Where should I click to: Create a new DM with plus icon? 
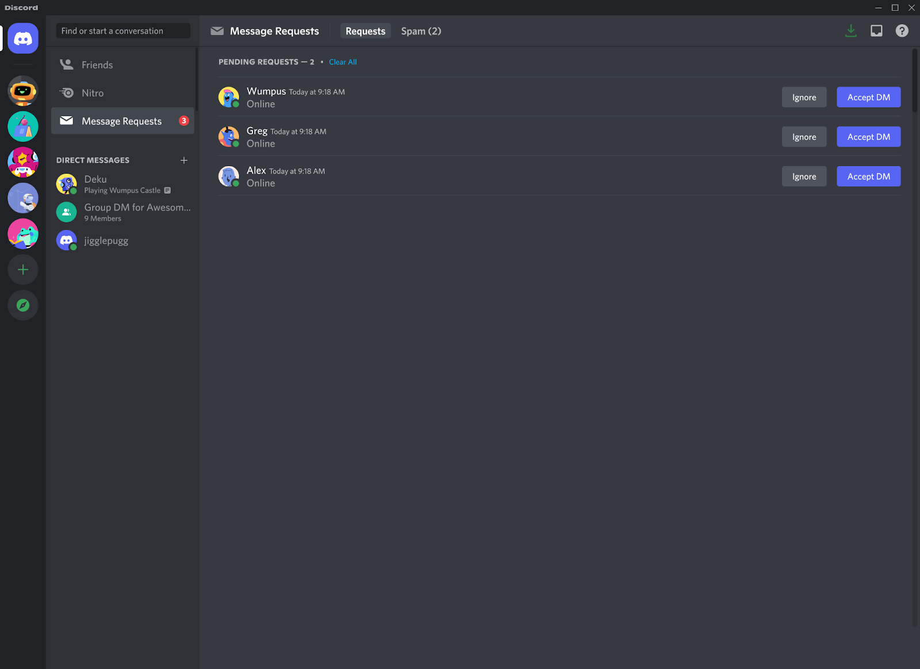pos(184,160)
